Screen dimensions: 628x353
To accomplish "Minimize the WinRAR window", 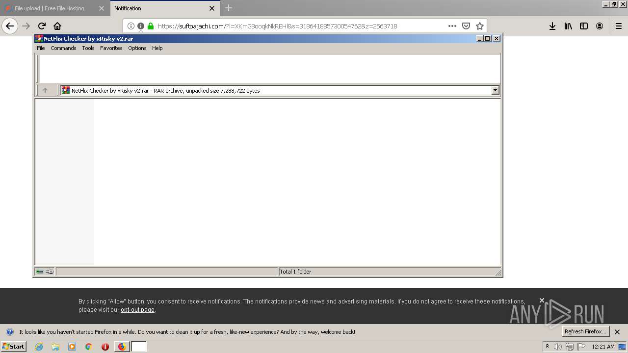I will 479,39.
